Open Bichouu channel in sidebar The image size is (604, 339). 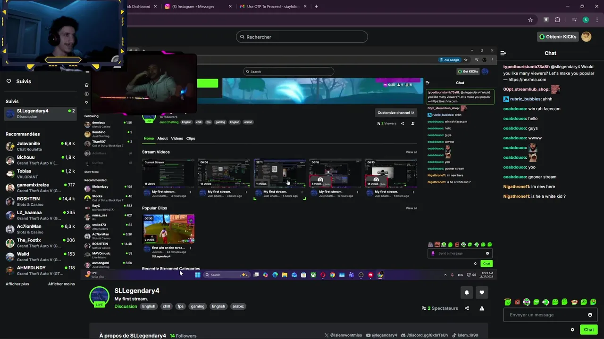tap(40, 160)
